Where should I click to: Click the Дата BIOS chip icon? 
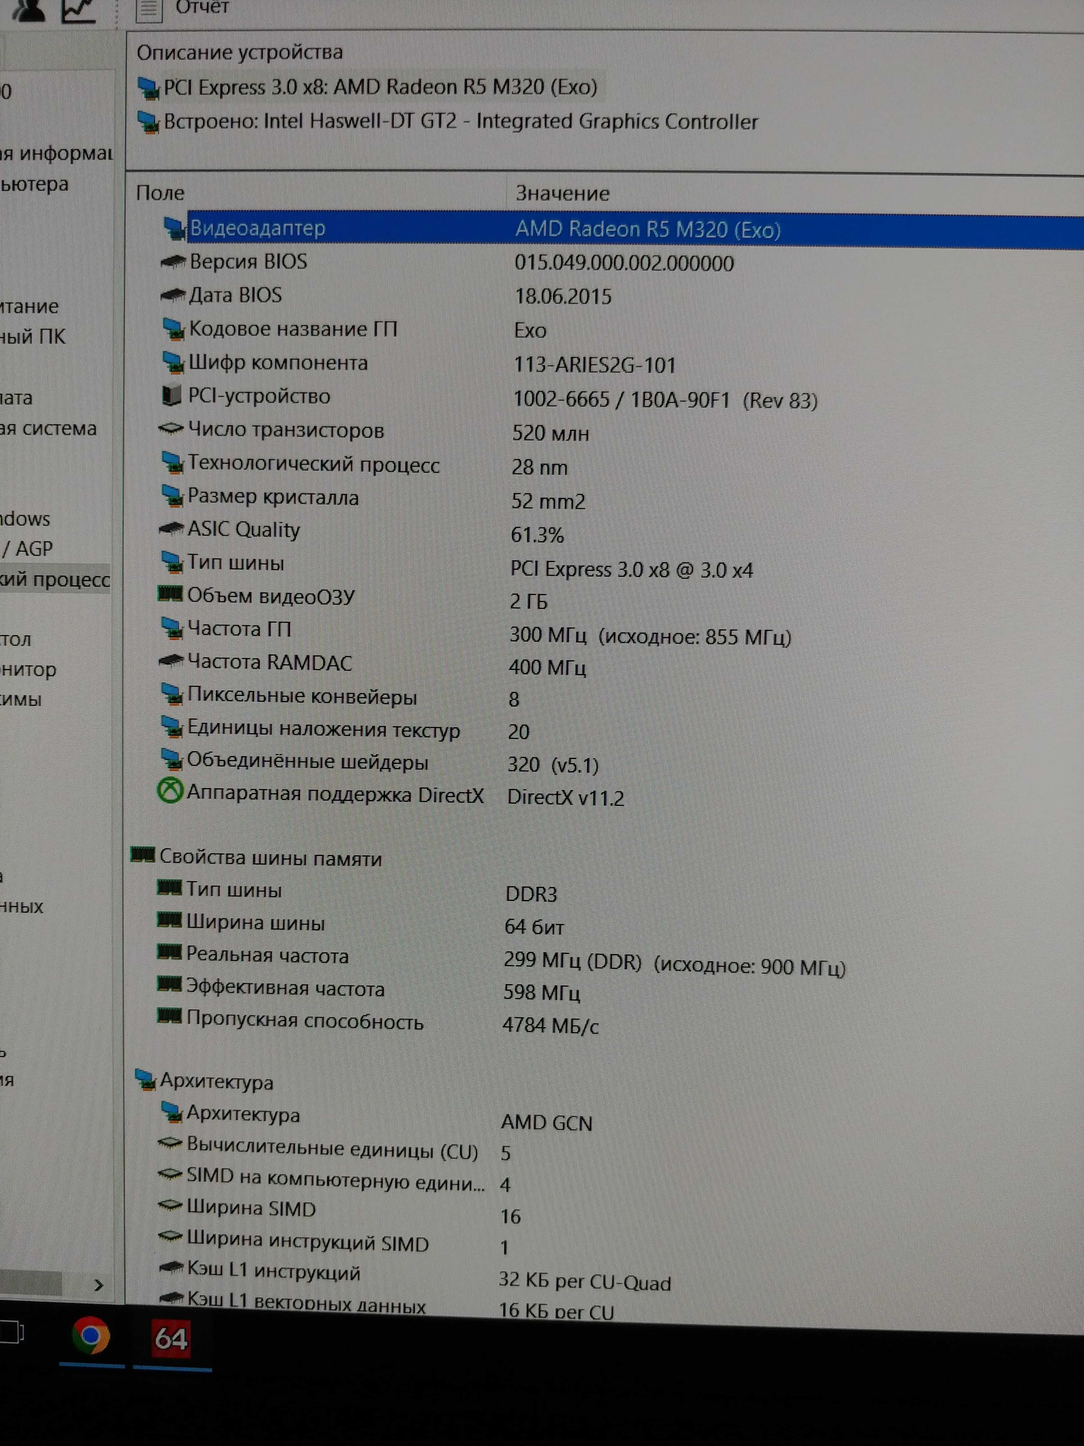[173, 295]
